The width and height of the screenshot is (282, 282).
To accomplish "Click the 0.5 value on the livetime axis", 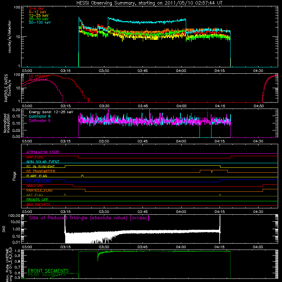I will click(x=18, y=277).
